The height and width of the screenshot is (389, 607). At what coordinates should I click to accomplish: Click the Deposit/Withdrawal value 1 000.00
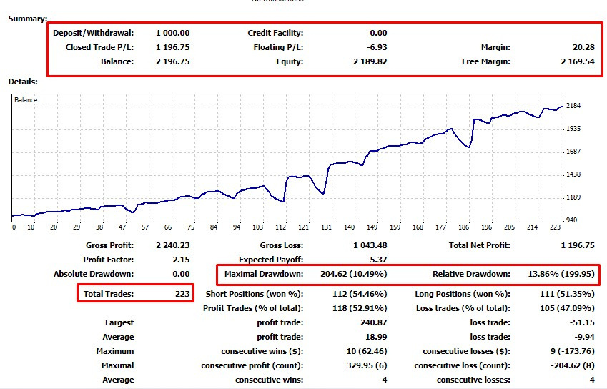(172, 33)
